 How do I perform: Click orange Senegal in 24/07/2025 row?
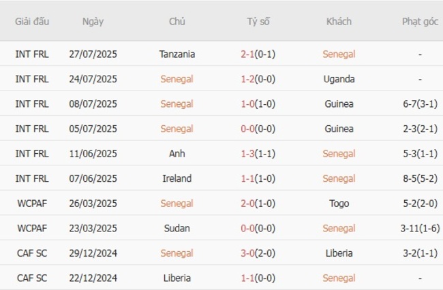pyautogui.click(x=177, y=79)
